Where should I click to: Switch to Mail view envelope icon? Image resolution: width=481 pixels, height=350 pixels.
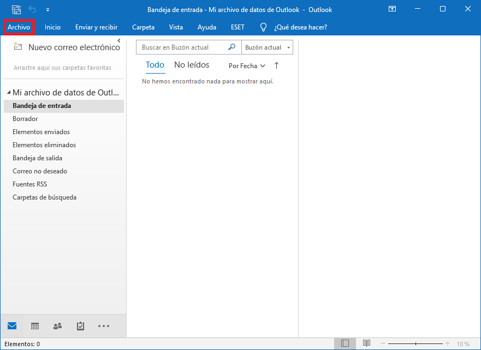click(x=12, y=326)
